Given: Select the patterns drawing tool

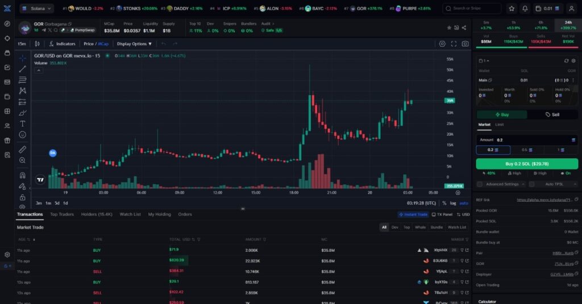Looking at the screenshot, I should tap(23, 91).
